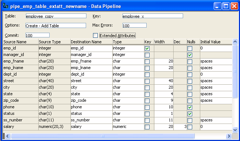The width and height of the screenshot is (240, 141).
Task: Uncheck the Nulls checkbox for status
Action: [x=190, y=114]
